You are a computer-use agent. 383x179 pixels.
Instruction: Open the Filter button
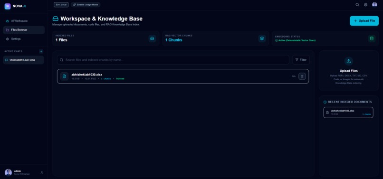point(301,60)
